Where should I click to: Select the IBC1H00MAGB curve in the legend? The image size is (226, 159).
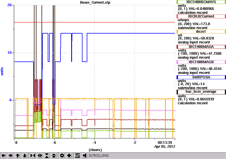click(x=201, y=62)
